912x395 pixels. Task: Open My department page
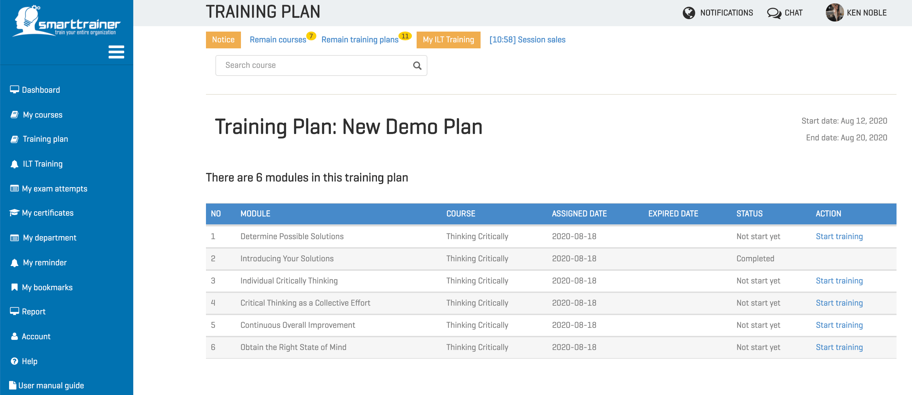49,238
